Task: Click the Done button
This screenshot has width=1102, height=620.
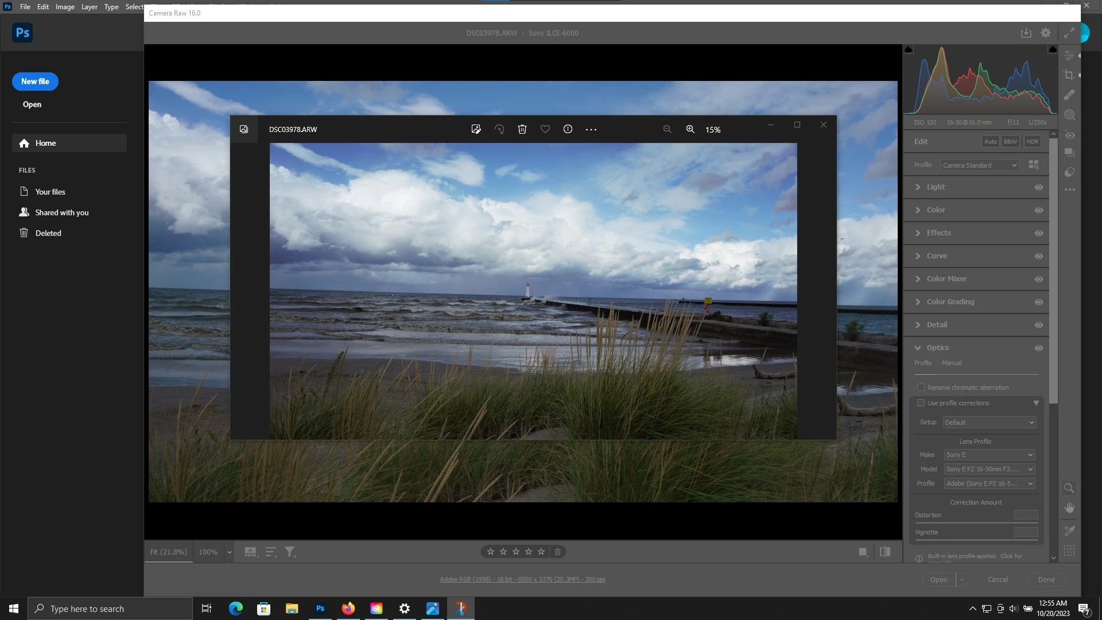Action: (x=1046, y=579)
